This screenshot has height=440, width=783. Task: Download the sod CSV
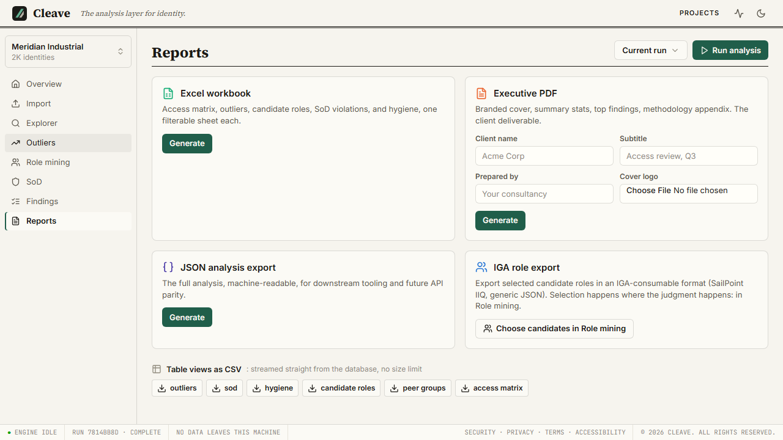click(x=225, y=388)
